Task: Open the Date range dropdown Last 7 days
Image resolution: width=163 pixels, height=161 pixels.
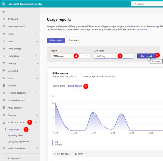Action: 113,56
